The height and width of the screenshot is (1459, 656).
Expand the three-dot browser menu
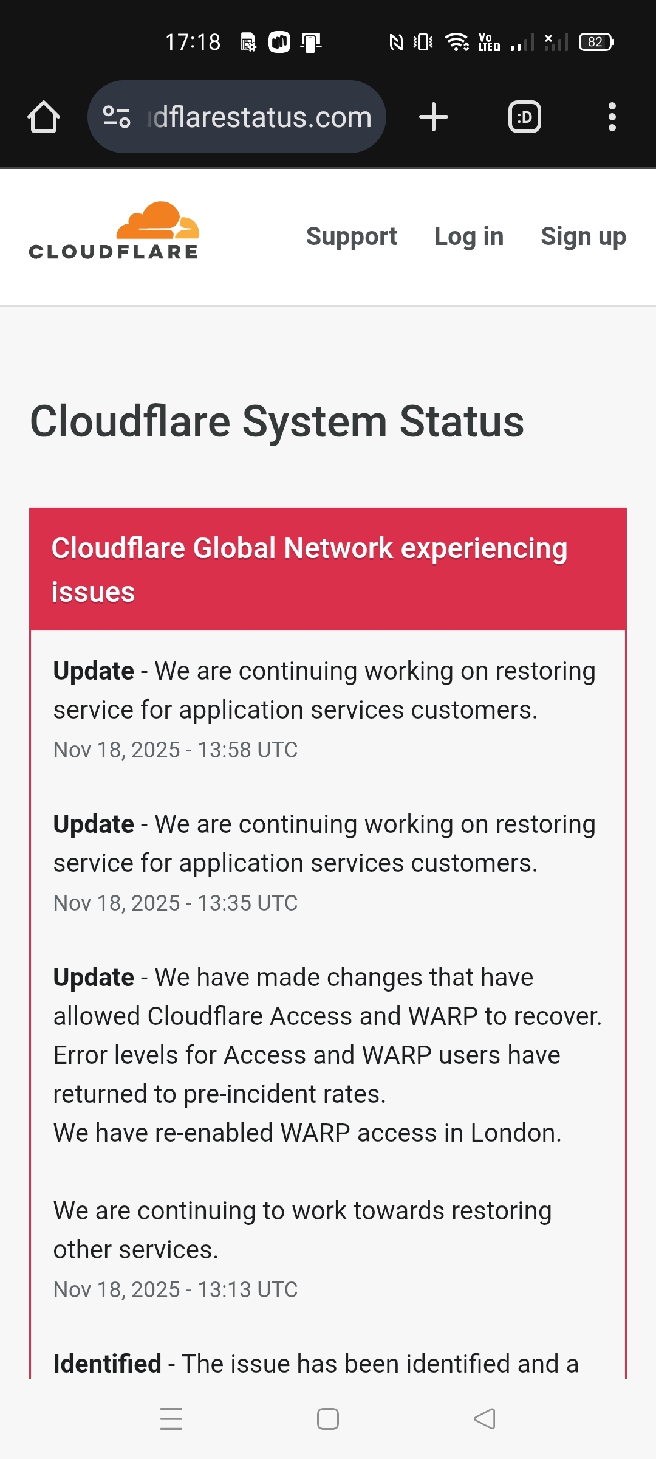(612, 117)
